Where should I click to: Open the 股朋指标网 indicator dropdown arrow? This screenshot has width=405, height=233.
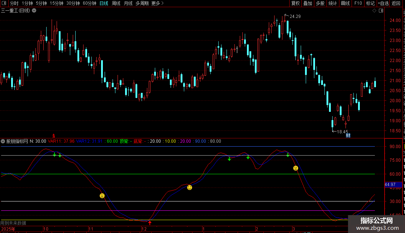pos(3,141)
